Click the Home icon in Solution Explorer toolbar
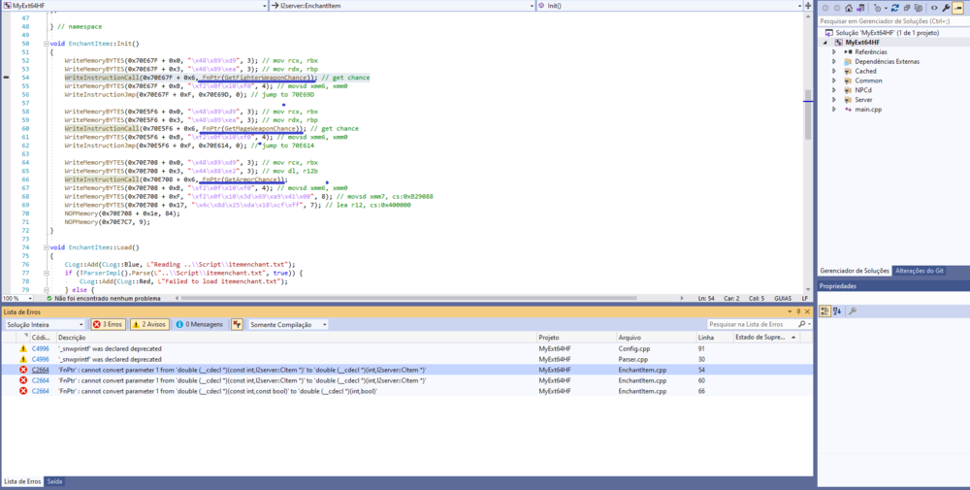The width and height of the screenshot is (970, 490). point(851,8)
